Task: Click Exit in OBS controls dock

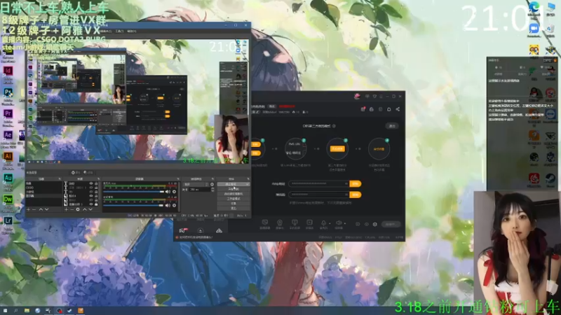Action: click(234, 208)
